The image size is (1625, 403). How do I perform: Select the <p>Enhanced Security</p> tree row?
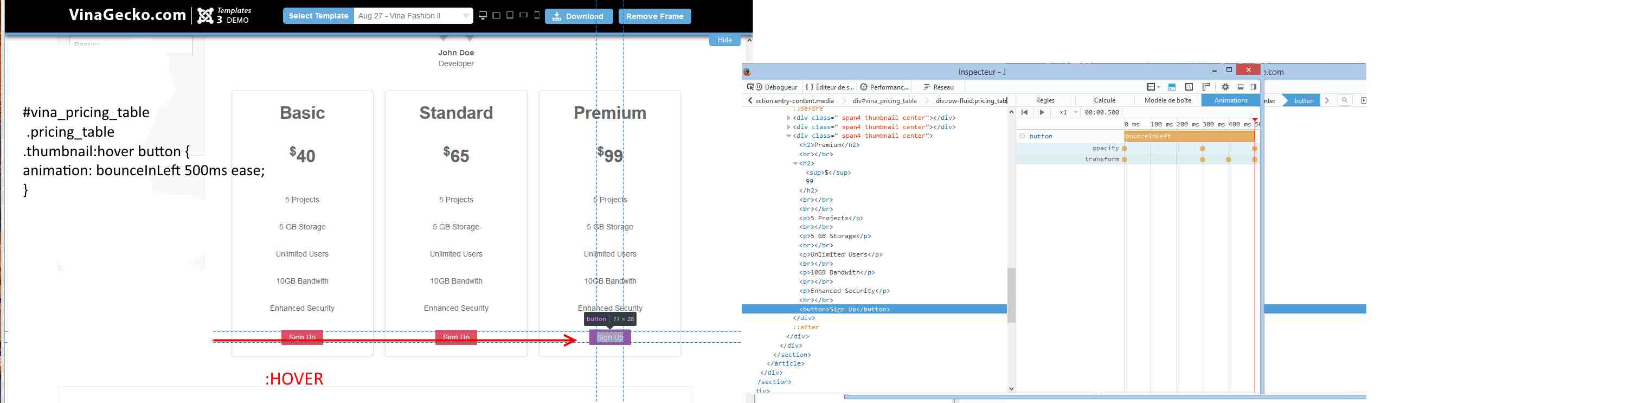pyautogui.click(x=844, y=291)
